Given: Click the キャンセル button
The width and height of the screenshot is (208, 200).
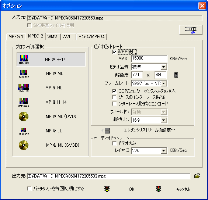Looking at the screenshot, I should 183,189.
